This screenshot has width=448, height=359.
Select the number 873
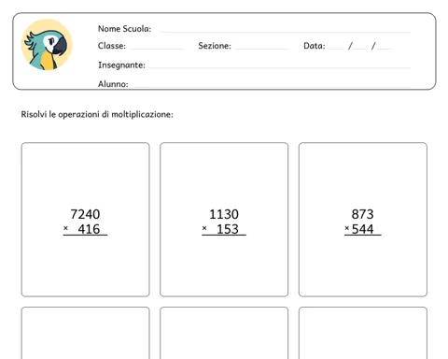click(x=362, y=214)
